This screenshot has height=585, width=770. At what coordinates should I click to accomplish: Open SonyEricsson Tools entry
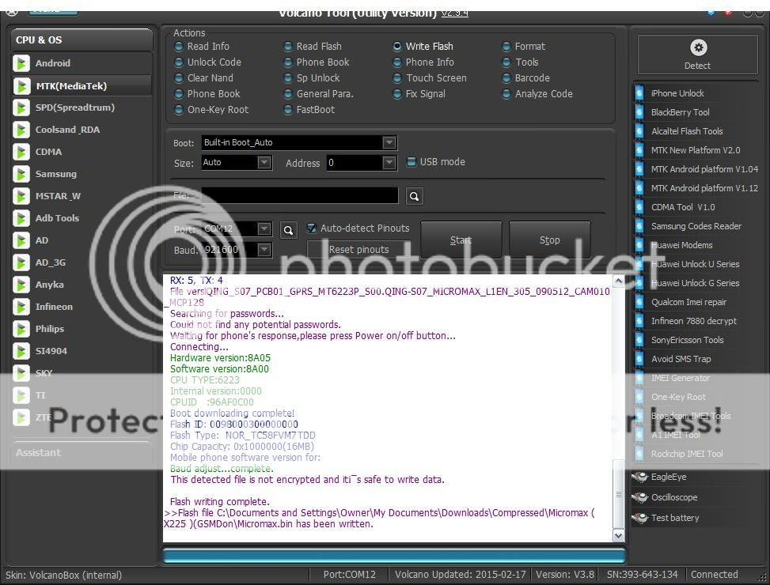click(687, 340)
